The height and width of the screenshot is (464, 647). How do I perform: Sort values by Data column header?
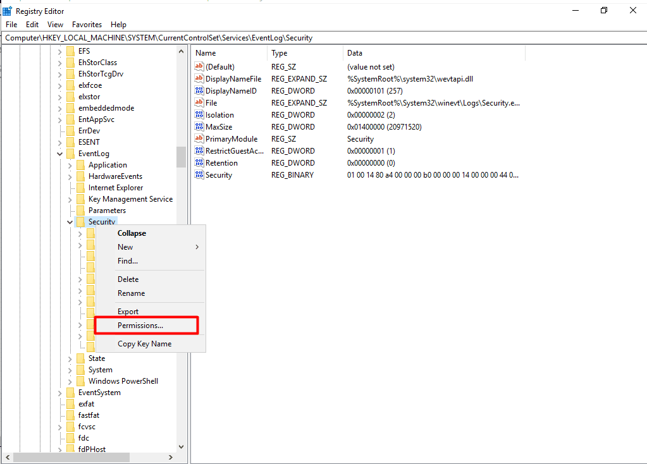click(434, 53)
